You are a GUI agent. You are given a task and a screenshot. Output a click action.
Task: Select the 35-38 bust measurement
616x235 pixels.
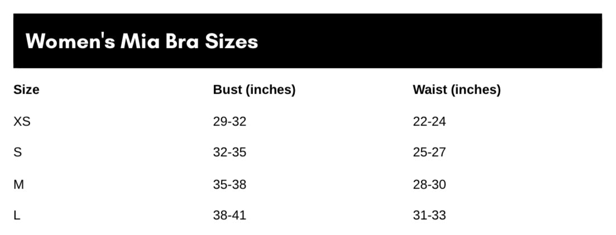coord(230,184)
